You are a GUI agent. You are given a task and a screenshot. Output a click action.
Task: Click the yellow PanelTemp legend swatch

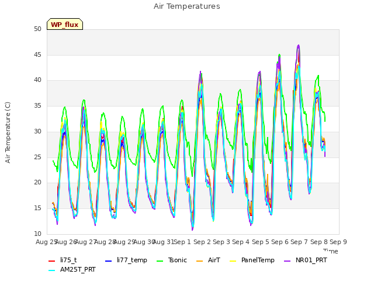pyautogui.click(x=233, y=261)
